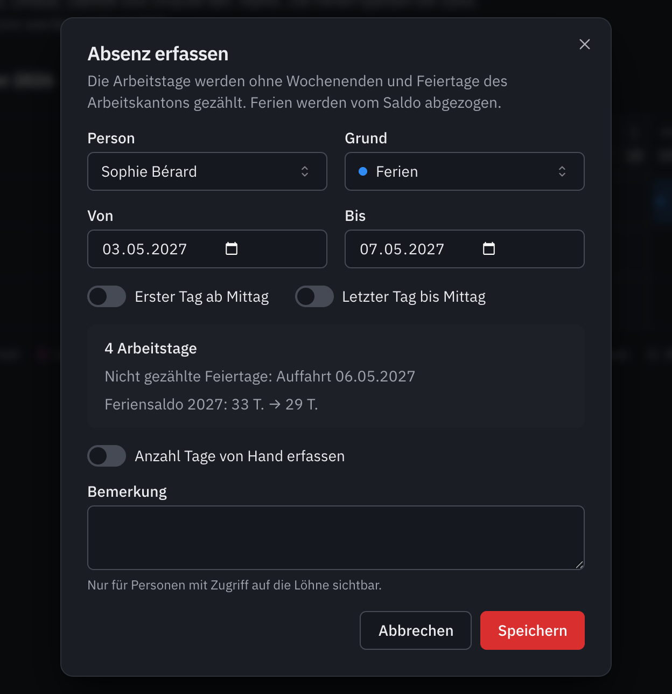The width and height of the screenshot is (672, 694).
Task: Open the Person dropdown showing Sophie Bérard
Action: pos(207,171)
